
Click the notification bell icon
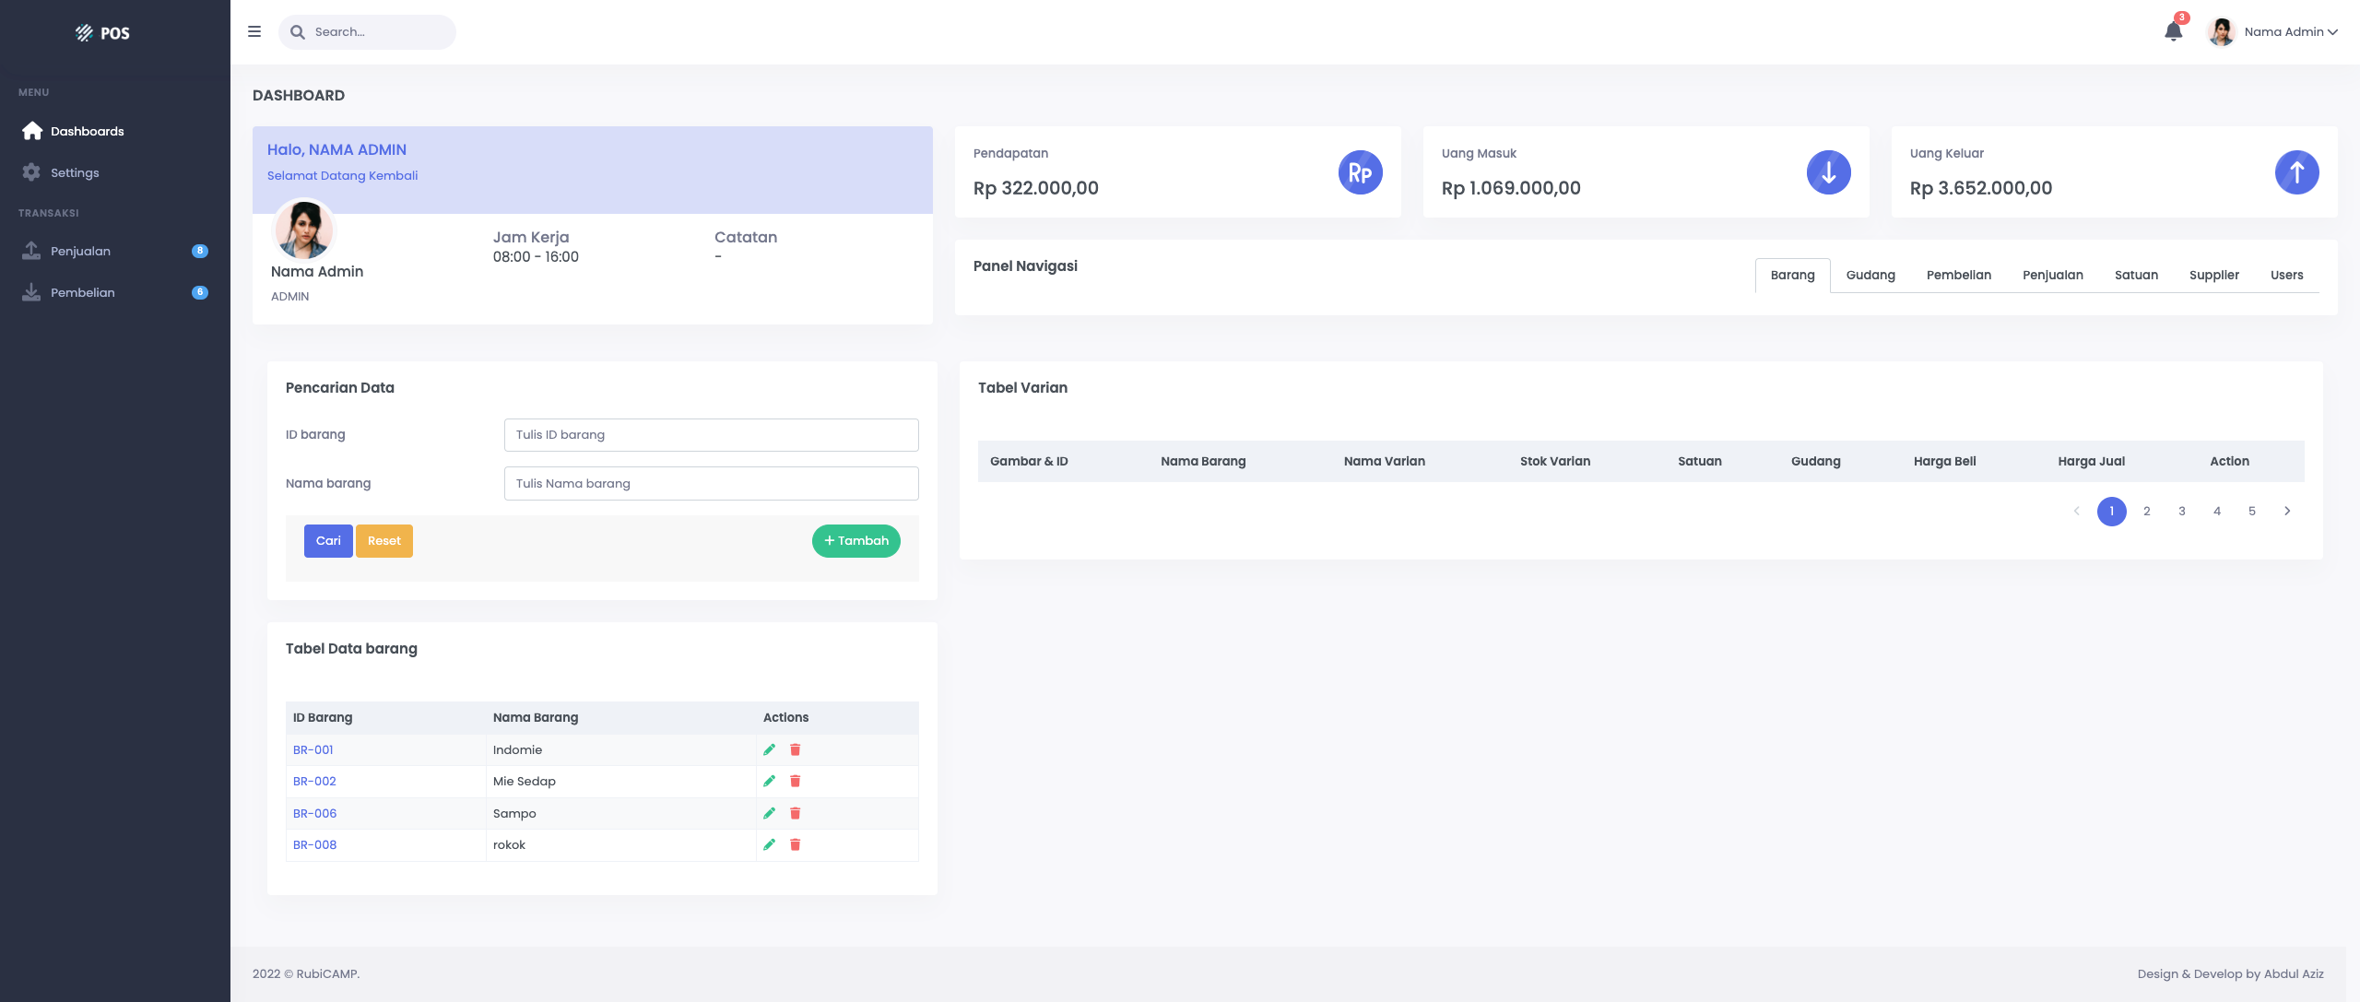coord(2172,31)
